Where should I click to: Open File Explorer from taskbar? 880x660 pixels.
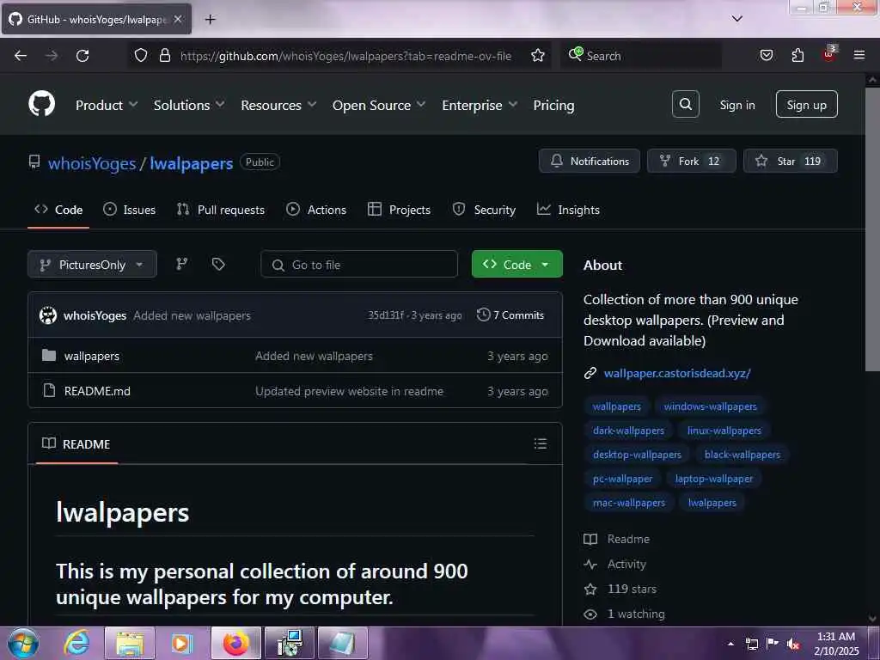[130, 643]
